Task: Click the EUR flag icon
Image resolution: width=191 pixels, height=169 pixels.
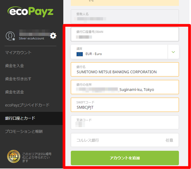Action: tap(80, 54)
